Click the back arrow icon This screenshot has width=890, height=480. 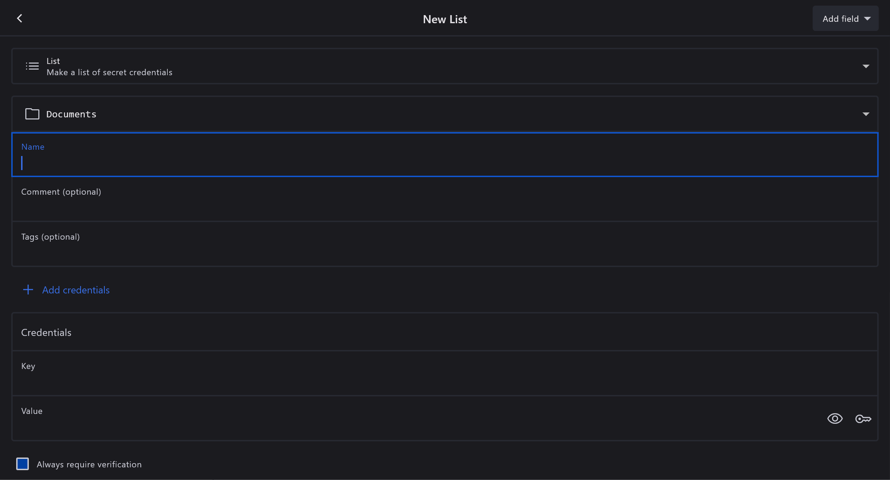pyautogui.click(x=20, y=19)
